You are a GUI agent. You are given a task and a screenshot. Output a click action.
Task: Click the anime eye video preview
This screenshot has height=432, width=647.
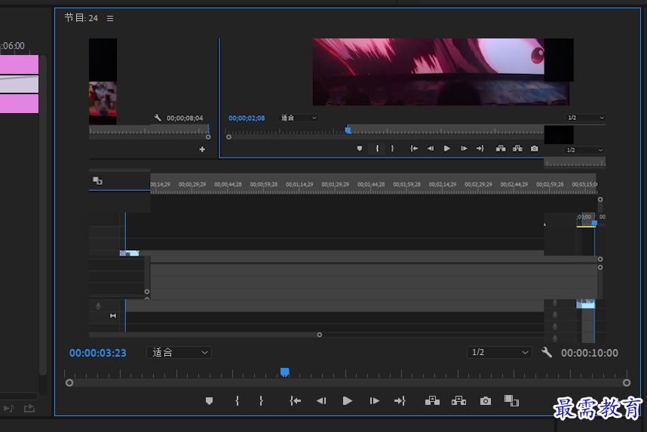(x=440, y=72)
